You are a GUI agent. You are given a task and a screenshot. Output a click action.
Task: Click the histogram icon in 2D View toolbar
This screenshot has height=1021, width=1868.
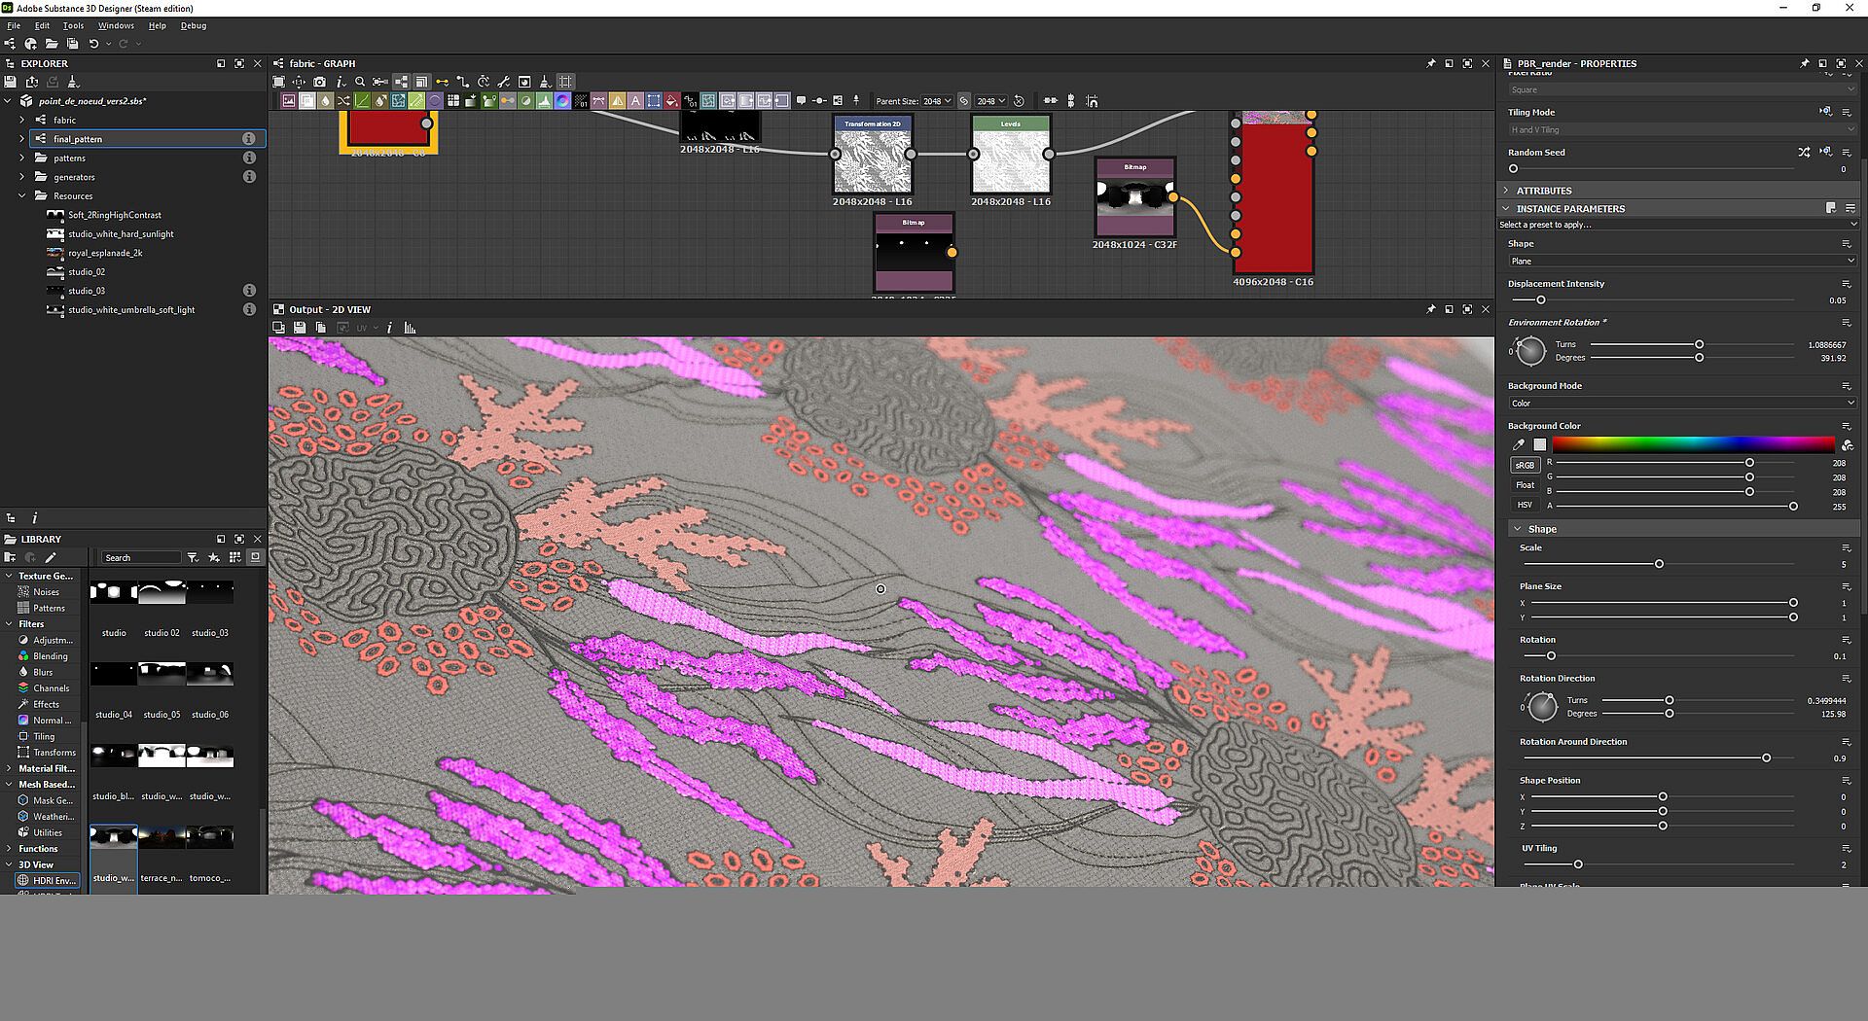click(x=410, y=328)
